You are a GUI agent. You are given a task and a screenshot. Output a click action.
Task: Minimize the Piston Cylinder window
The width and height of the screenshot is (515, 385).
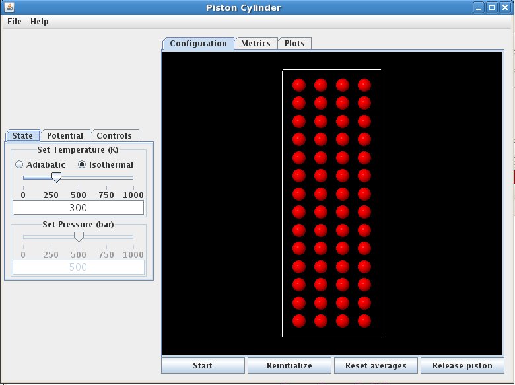(479, 7)
